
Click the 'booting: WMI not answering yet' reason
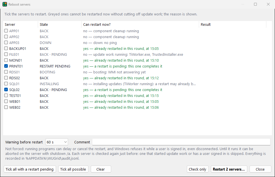114,72
